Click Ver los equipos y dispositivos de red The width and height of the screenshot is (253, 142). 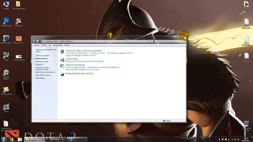coord(120,53)
